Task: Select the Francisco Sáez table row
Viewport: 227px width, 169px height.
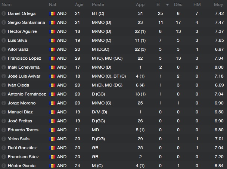Action: [113, 157]
